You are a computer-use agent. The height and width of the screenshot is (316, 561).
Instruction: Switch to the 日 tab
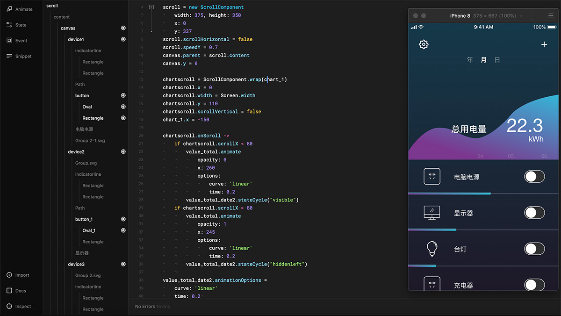pos(497,60)
